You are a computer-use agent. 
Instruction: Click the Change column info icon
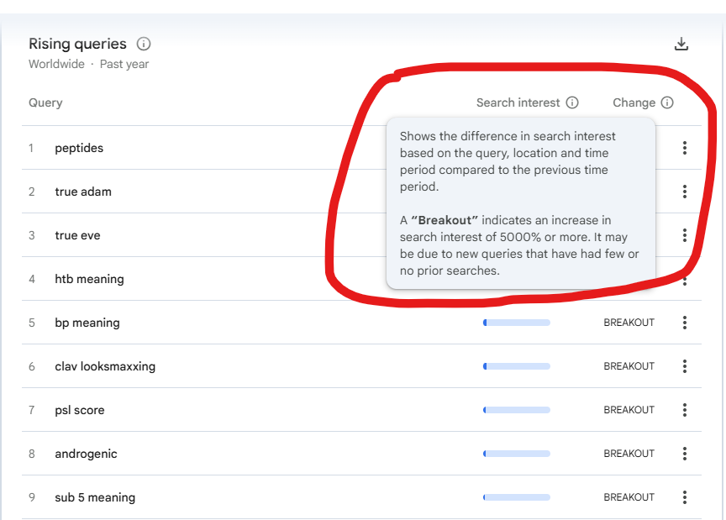pos(667,102)
